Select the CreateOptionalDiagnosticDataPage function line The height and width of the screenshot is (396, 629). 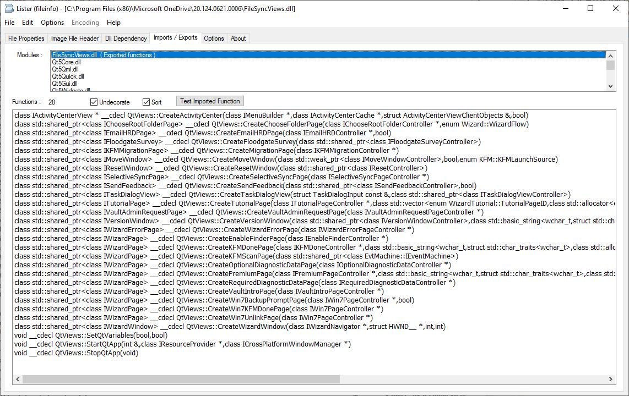click(232, 265)
